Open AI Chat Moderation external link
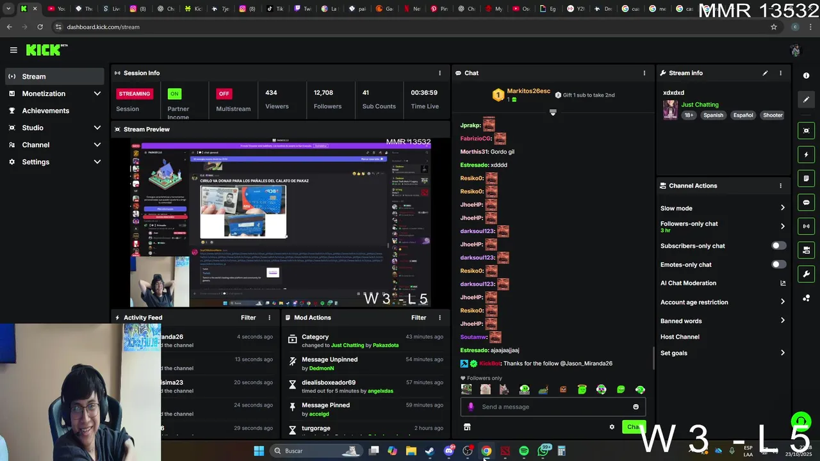This screenshot has width=820, height=461. 783,283
